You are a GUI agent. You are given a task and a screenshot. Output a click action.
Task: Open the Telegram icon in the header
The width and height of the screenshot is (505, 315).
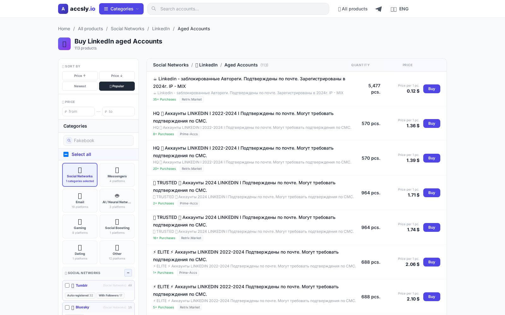[378, 9]
